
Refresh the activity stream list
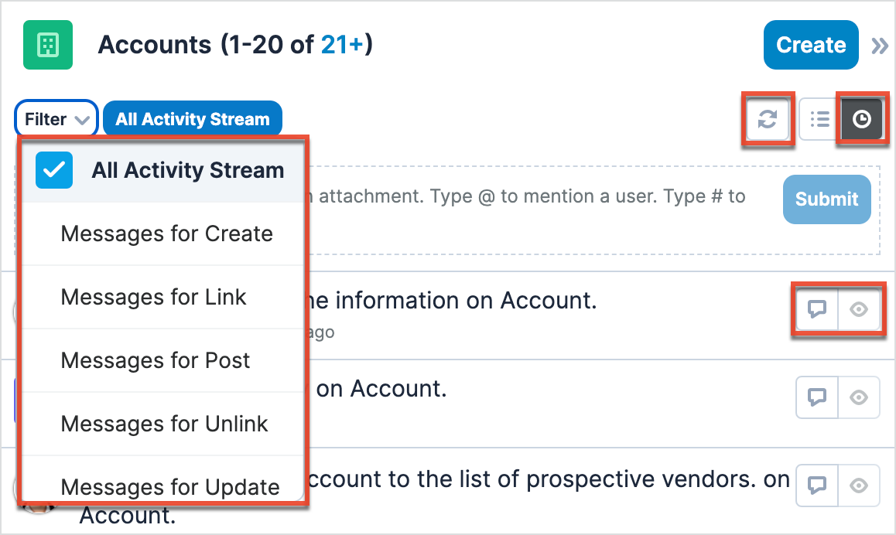pos(767,119)
